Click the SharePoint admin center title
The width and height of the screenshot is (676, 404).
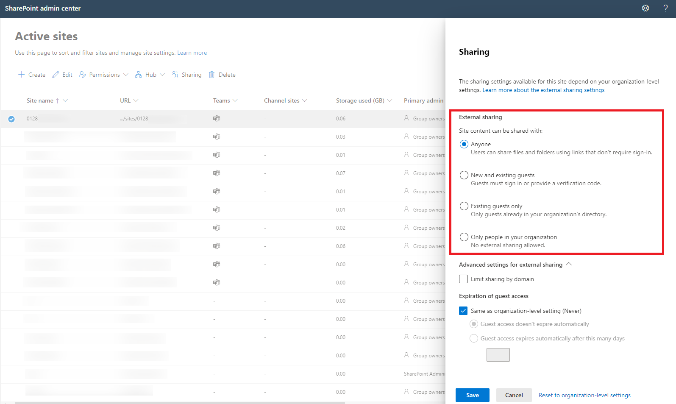click(43, 8)
